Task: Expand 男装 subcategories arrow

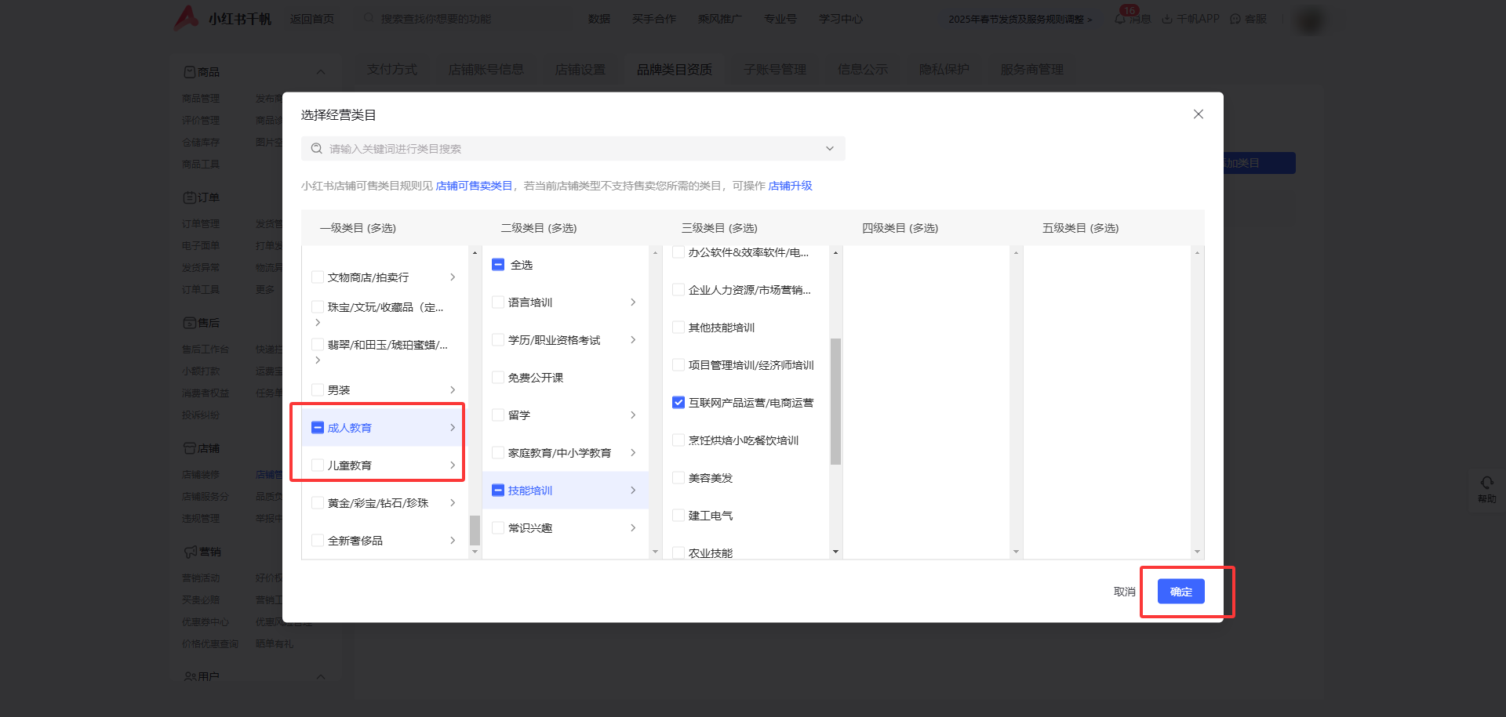Action: coord(453,389)
